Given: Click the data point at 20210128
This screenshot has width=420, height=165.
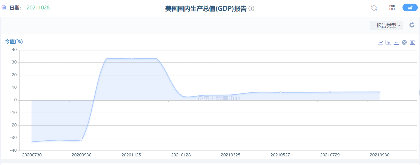Looking at the screenshot, I should pos(181,95).
